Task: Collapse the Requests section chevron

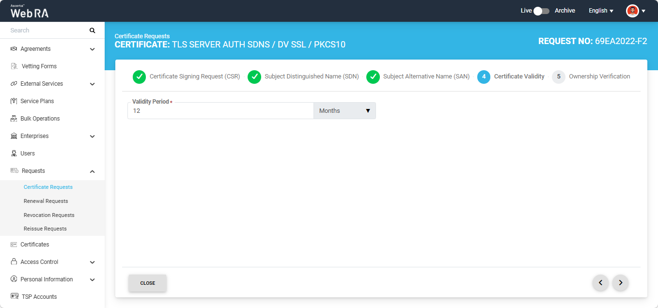Action: [93, 171]
